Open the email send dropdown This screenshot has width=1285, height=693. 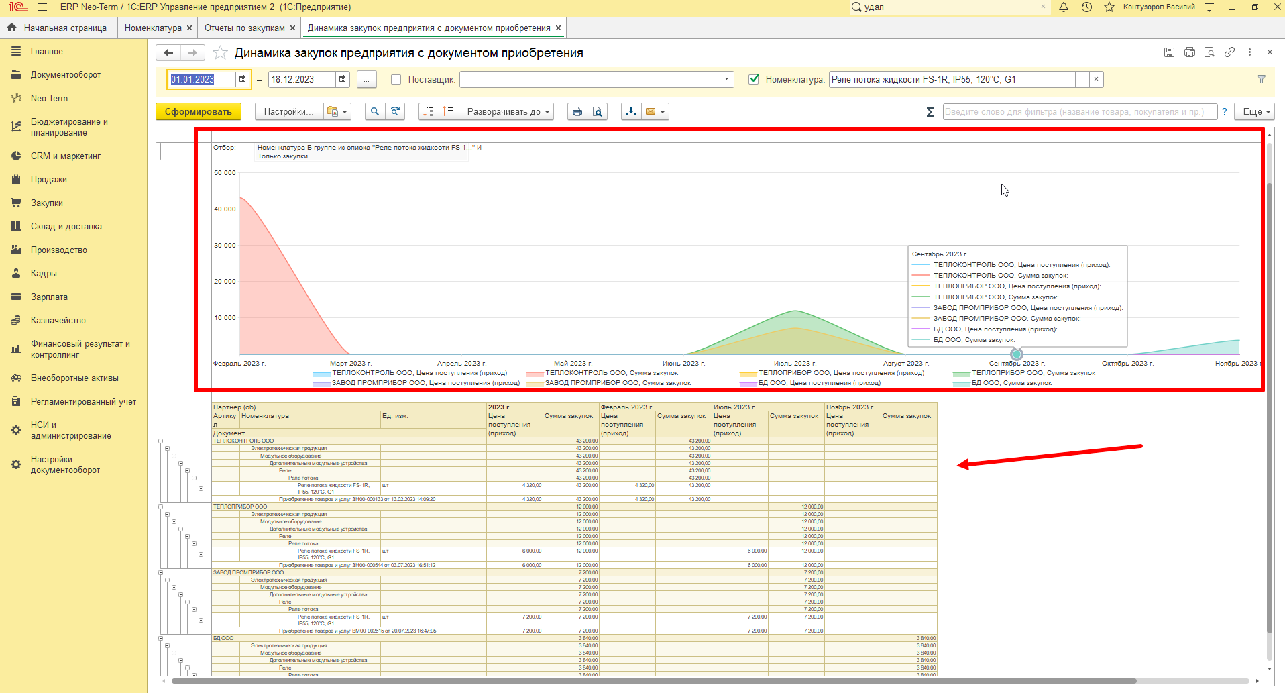tap(655, 112)
